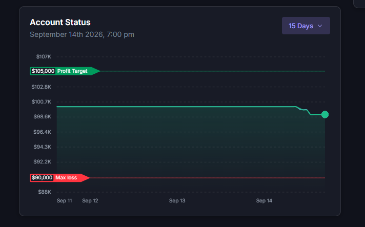
Task: Open the 15 Days range dropdown
Action: click(306, 26)
